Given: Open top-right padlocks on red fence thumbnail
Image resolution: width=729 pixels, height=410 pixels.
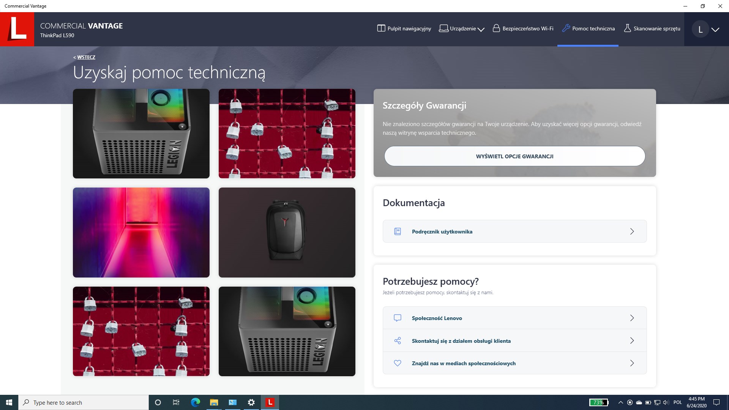Looking at the screenshot, I should click(x=287, y=134).
